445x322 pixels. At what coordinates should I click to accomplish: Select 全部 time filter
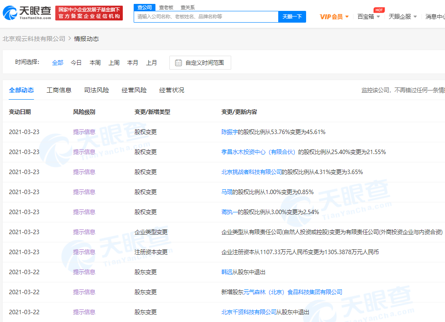[57, 63]
